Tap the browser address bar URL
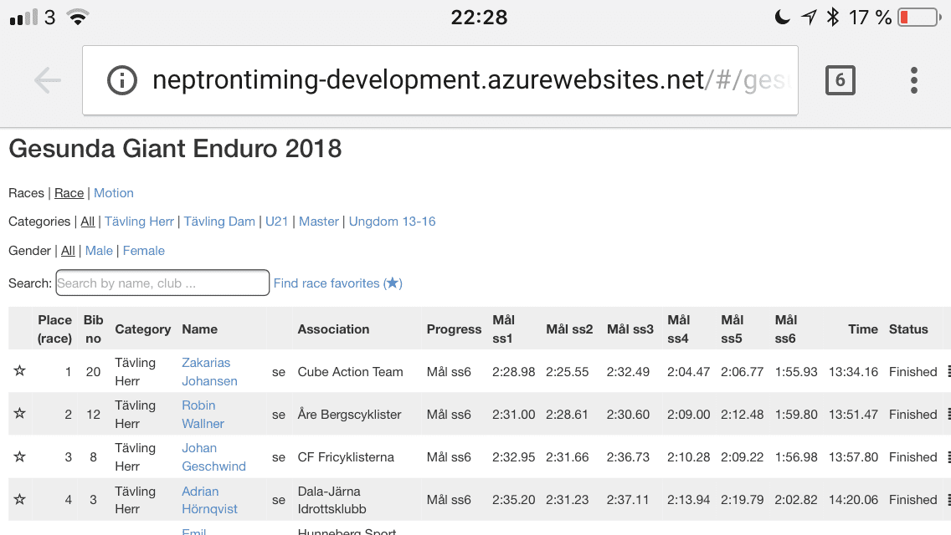This screenshot has height=535, width=951. point(440,80)
